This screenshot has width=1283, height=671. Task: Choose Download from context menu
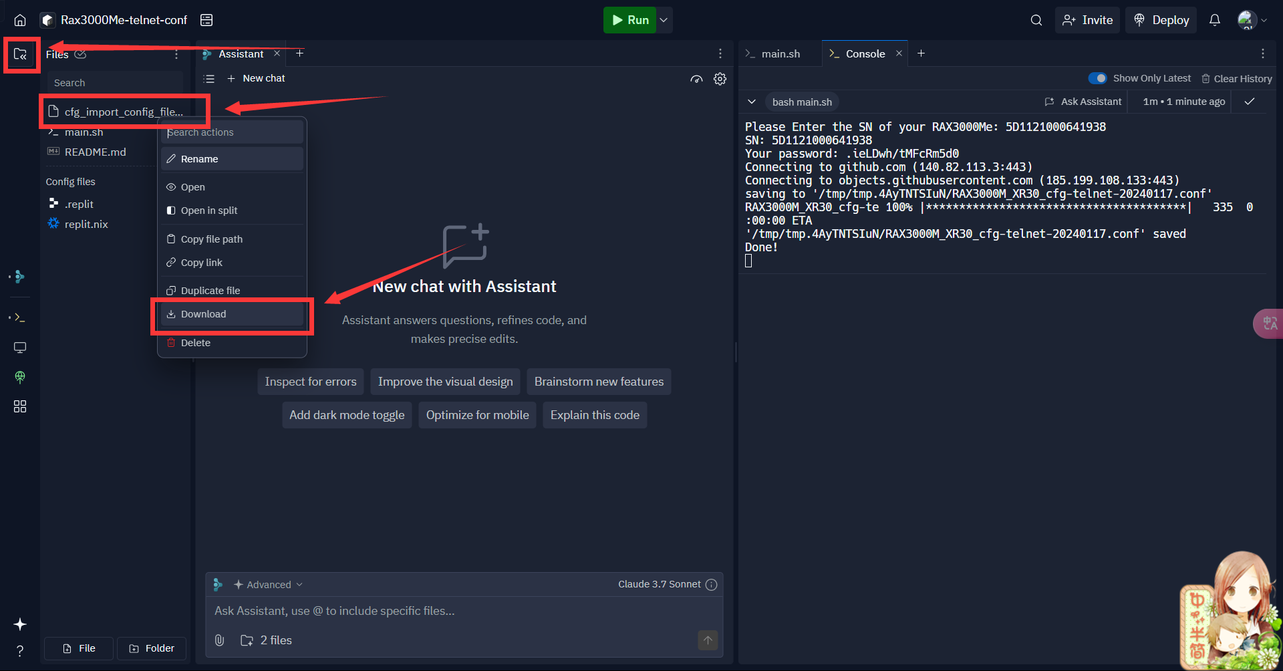[x=232, y=314]
